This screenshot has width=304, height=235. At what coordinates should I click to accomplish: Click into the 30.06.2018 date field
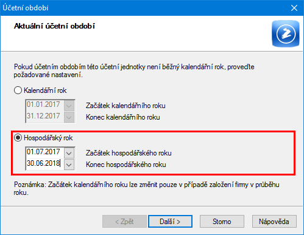pyautogui.click(x=45, y=163)
